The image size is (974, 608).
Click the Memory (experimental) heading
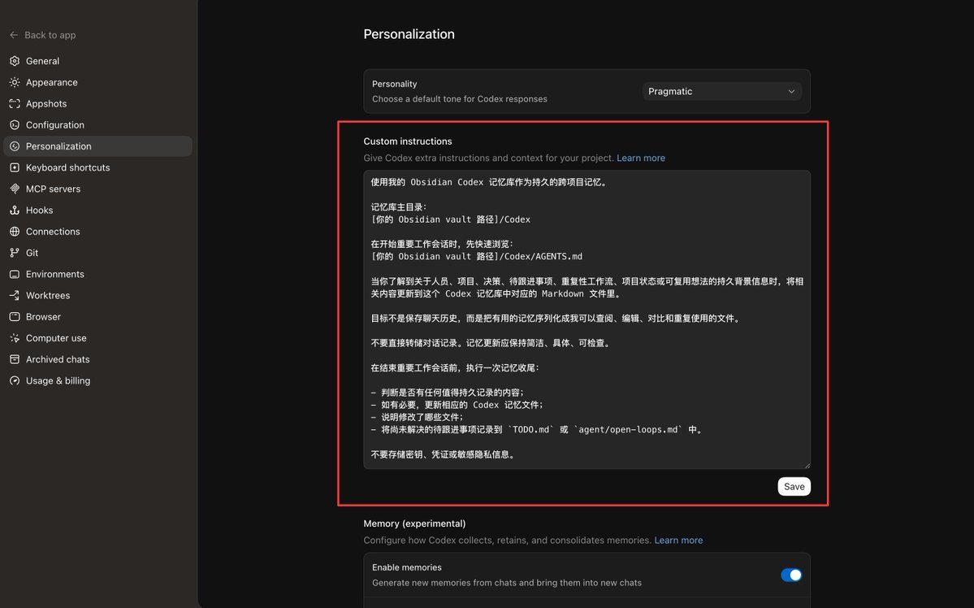[414, 523]
